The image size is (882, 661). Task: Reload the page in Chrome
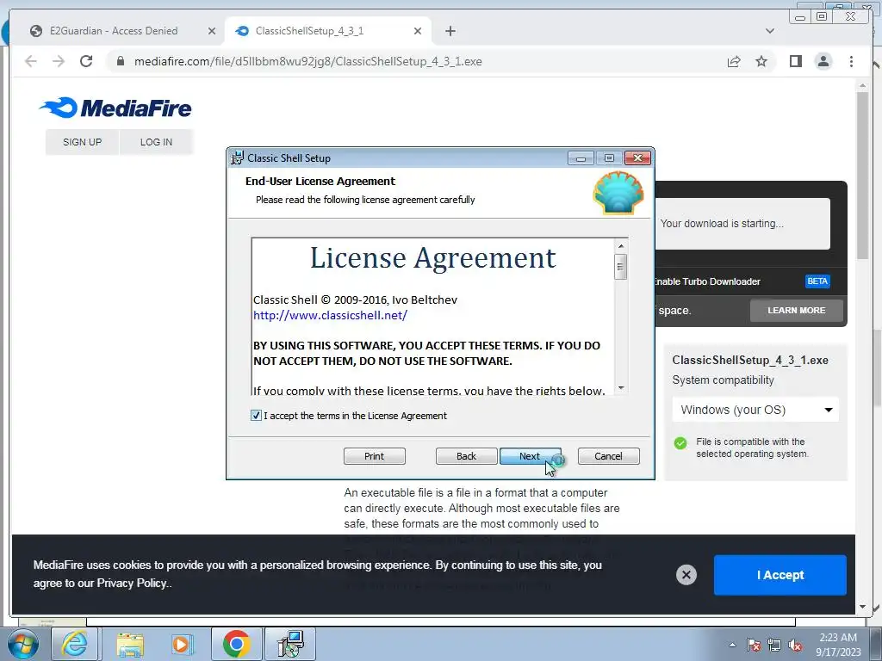tap(86, 61)
